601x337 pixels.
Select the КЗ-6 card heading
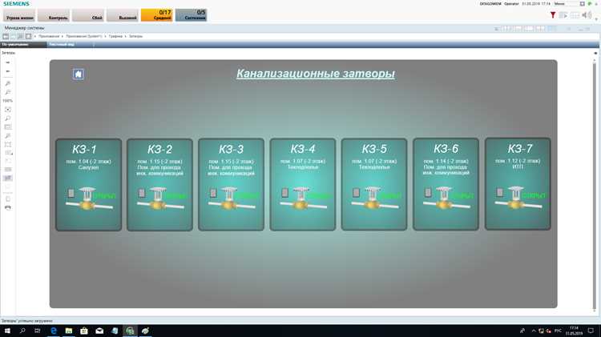pyautogui.click(x=446, y=149)
